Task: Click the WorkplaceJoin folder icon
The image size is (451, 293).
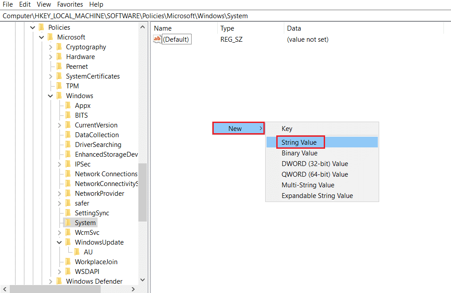Action: point(68,262)
